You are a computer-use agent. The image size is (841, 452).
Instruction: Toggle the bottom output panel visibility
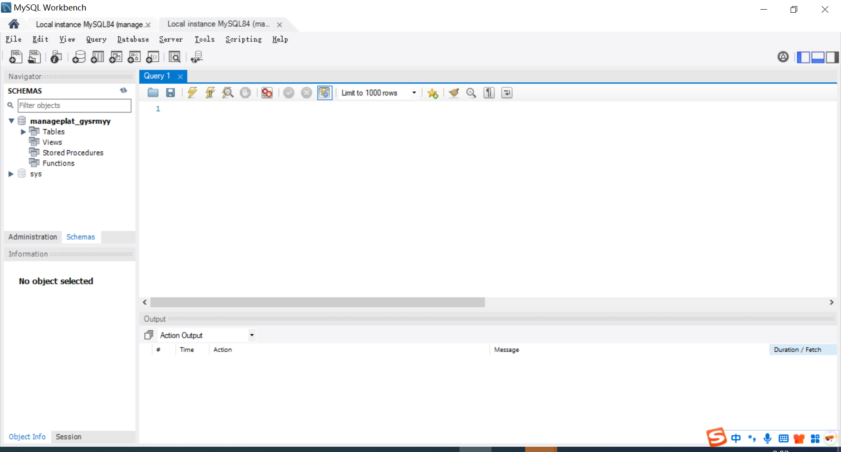click(x=818, y=57)
